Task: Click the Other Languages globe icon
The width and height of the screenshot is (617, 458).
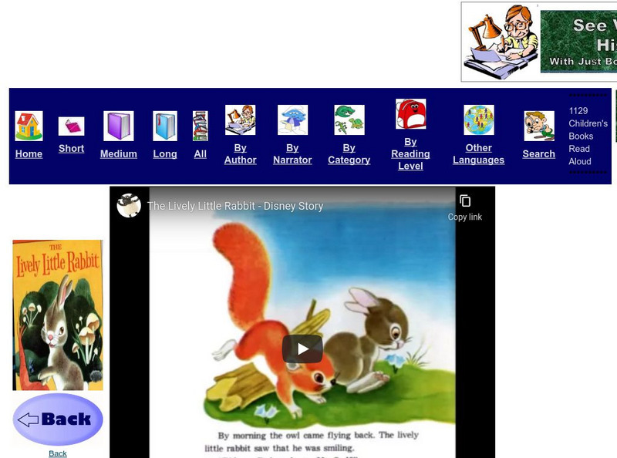Action: click(479, 122)
